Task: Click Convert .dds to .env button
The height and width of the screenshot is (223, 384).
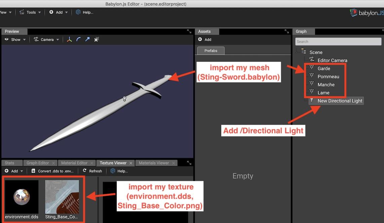Action: tap(52, 171)
